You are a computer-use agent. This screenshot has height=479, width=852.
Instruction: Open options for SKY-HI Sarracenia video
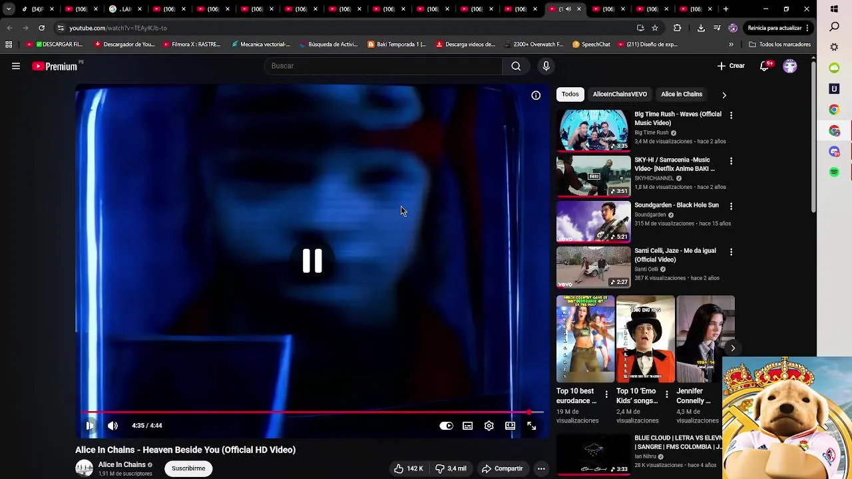click(731, 162)
